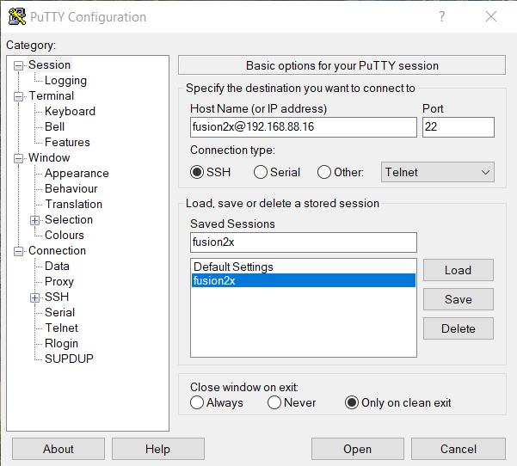The width and height of the screenshot is (517, 466).
Task: Select SSH connection type radio button
Action: point(197,172)
